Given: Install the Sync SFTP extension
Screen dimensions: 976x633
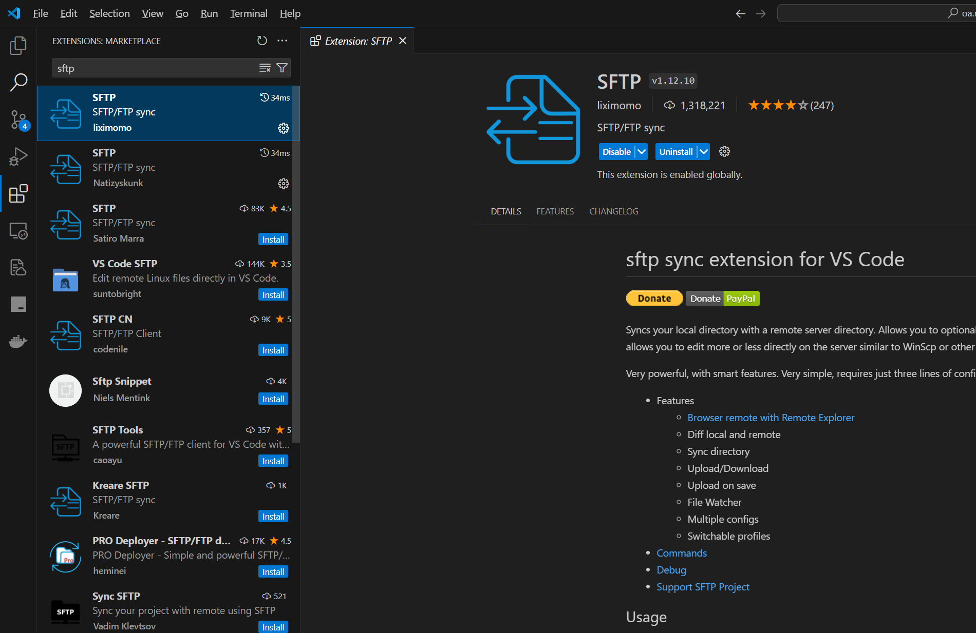Looking at the screenshot, I should click(x=273, y=627).
